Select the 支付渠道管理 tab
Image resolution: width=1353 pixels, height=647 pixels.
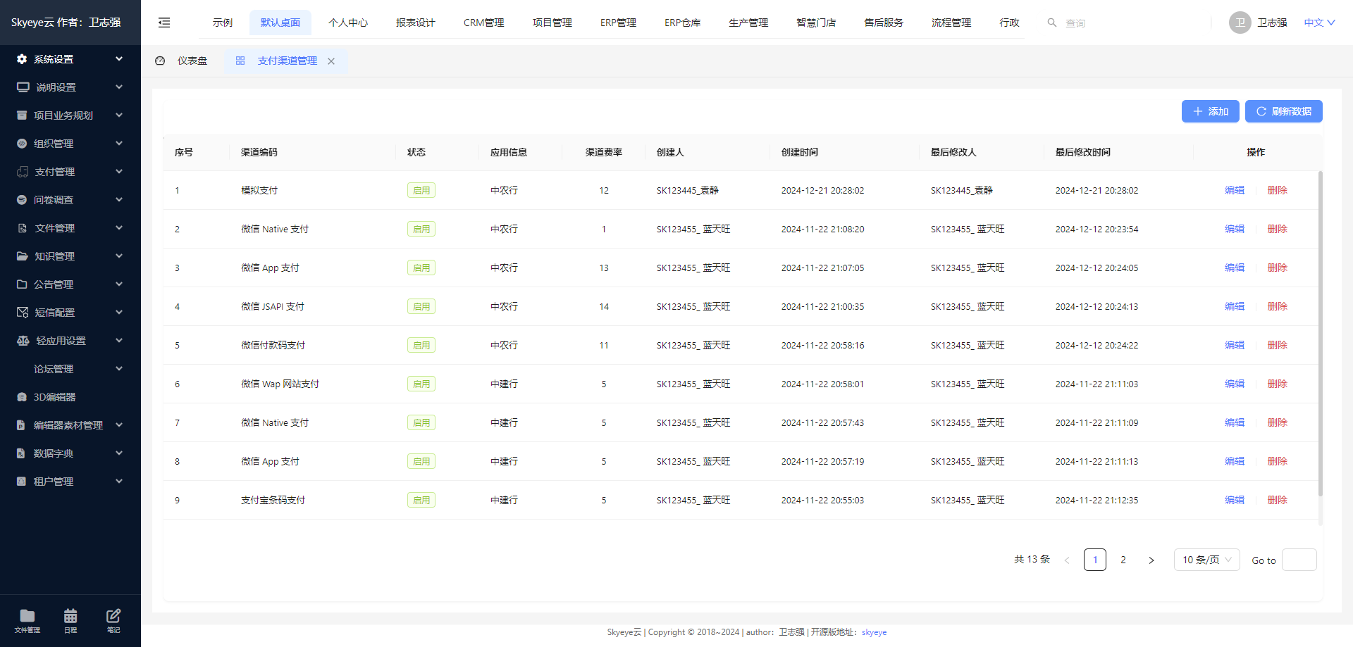pos(287,61)
